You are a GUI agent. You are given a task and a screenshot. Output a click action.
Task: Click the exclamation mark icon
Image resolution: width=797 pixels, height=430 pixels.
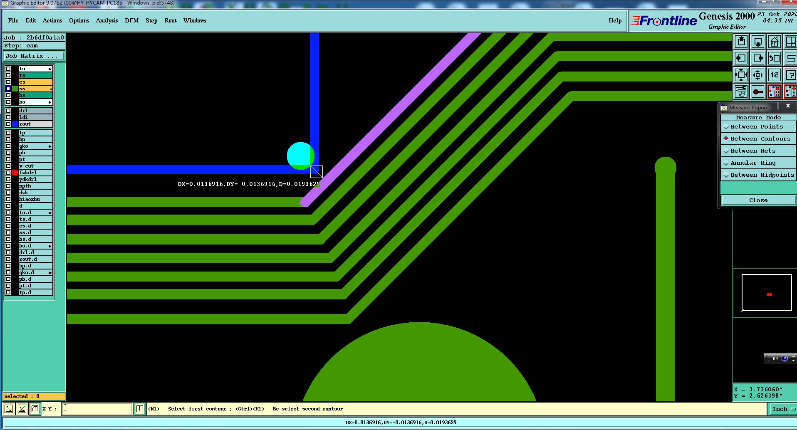pos(140,409)
